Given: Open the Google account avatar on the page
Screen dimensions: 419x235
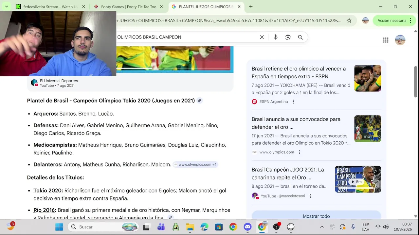Looking at the screenshot, I should click(x=400, y=40).
